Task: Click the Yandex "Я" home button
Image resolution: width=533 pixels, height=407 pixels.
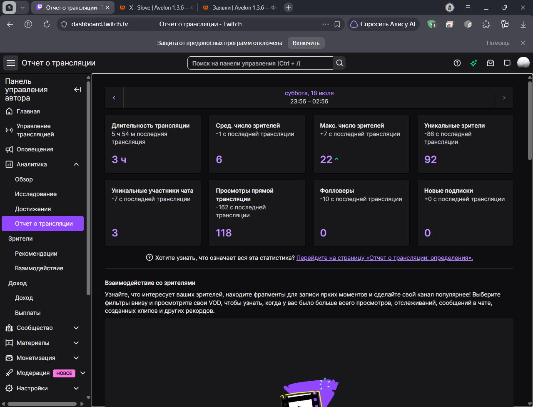Action: coord(28,24)
